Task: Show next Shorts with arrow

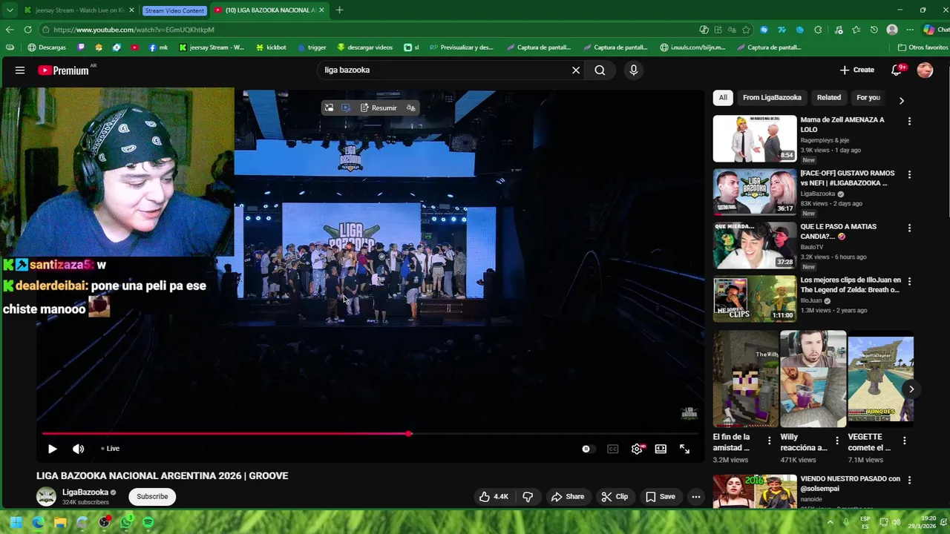Action: [x=911, y=389]
